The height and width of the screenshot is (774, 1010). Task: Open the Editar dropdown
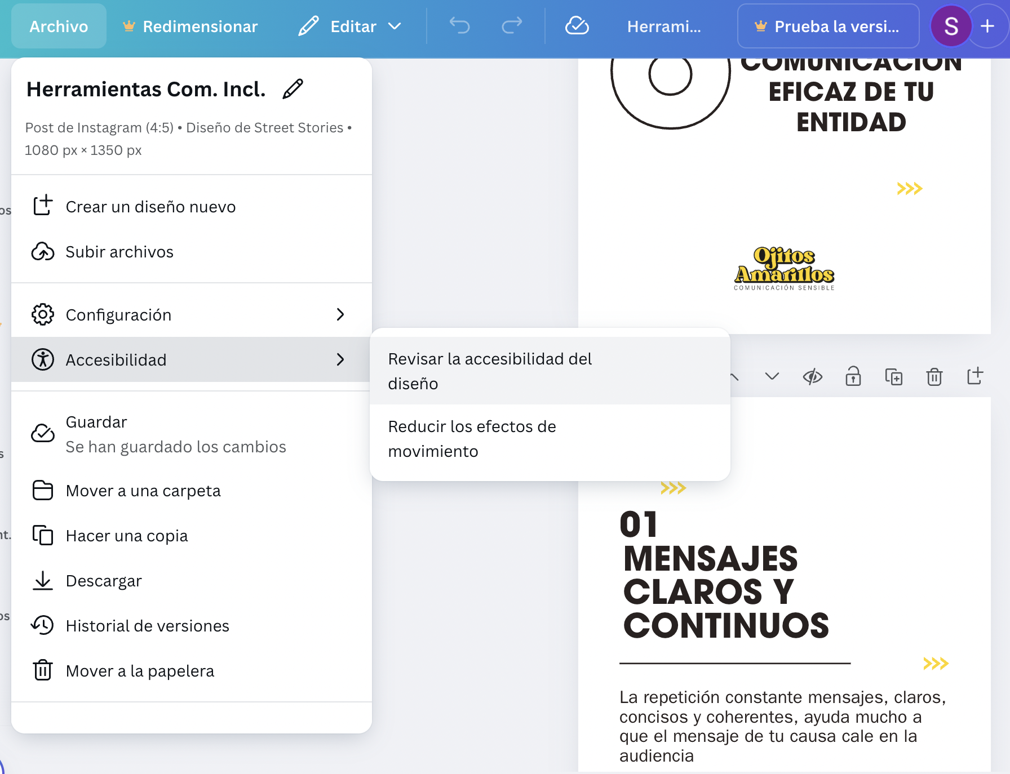[x=350, y=26]
